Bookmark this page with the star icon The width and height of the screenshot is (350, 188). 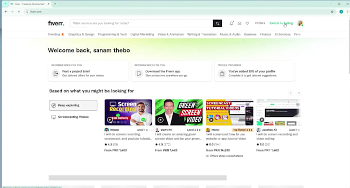point(332,12)
